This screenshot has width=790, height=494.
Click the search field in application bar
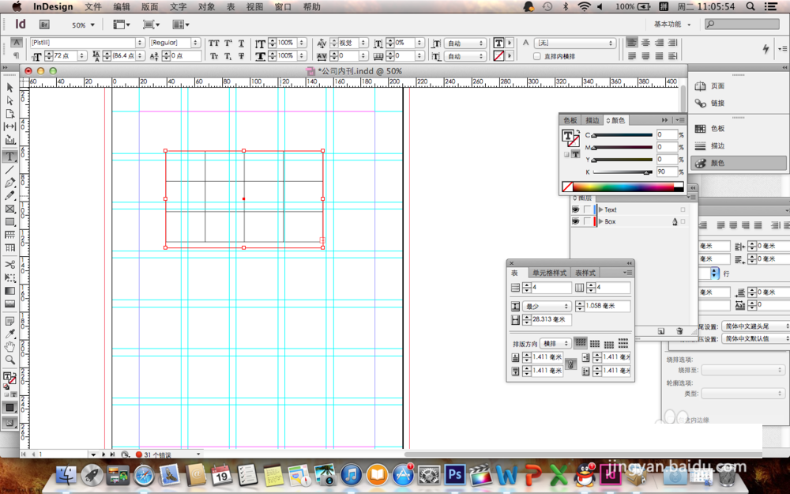click(742, 25)
